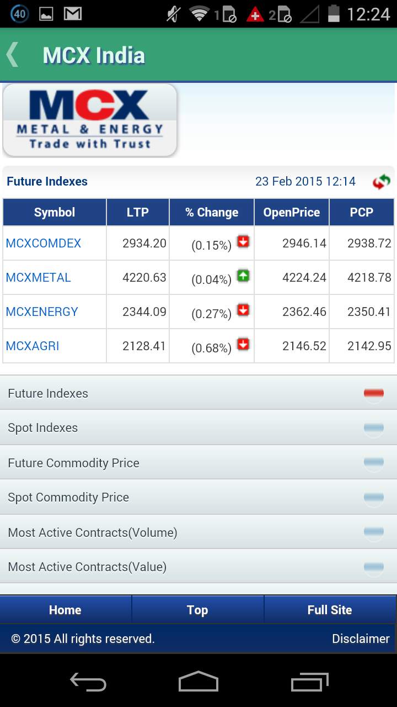Tap the MCX Metal & Energy logo
The width and height of the screenshot is (397, 707).
pyautogui.click(x=90, y=120)
